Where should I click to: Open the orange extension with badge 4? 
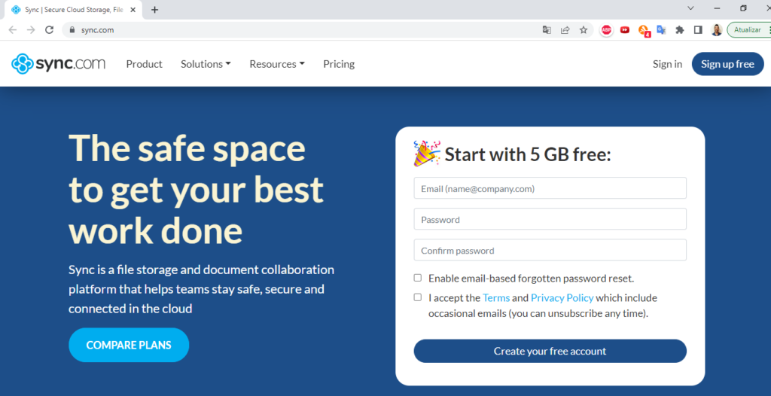pos(644,31)
